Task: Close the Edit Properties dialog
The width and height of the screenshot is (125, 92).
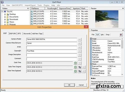Action: point(86,27)
